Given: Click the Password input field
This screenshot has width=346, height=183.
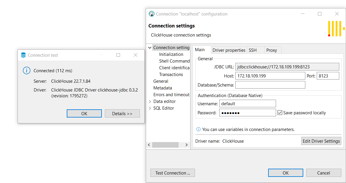Looking at the screenshot, I should [247, 113].
